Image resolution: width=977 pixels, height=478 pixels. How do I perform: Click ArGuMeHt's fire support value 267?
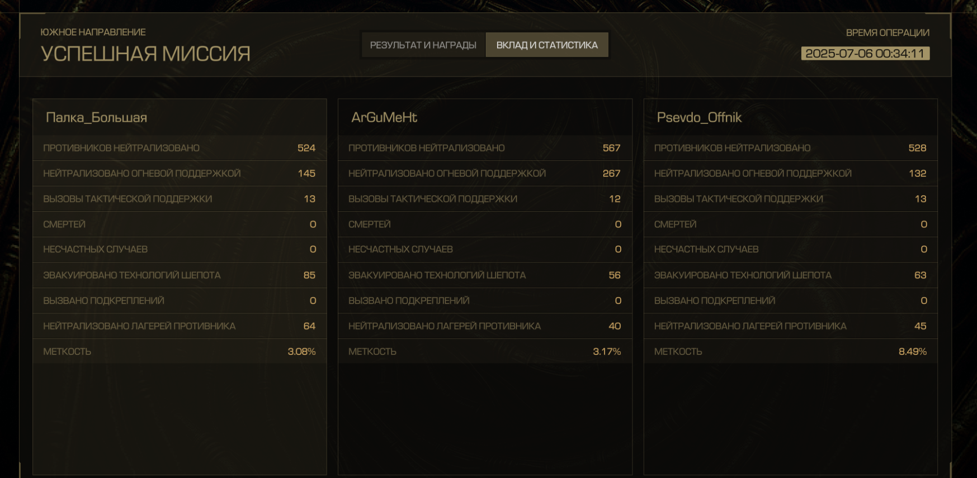pyautogui.click(x=611, y=174)
